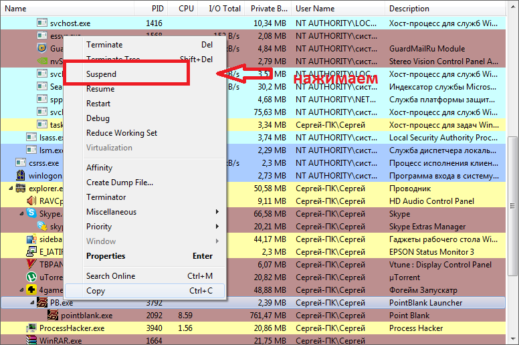Click the lsass.exe process icon
519x345 pixels.
click(x=31, y=137)
